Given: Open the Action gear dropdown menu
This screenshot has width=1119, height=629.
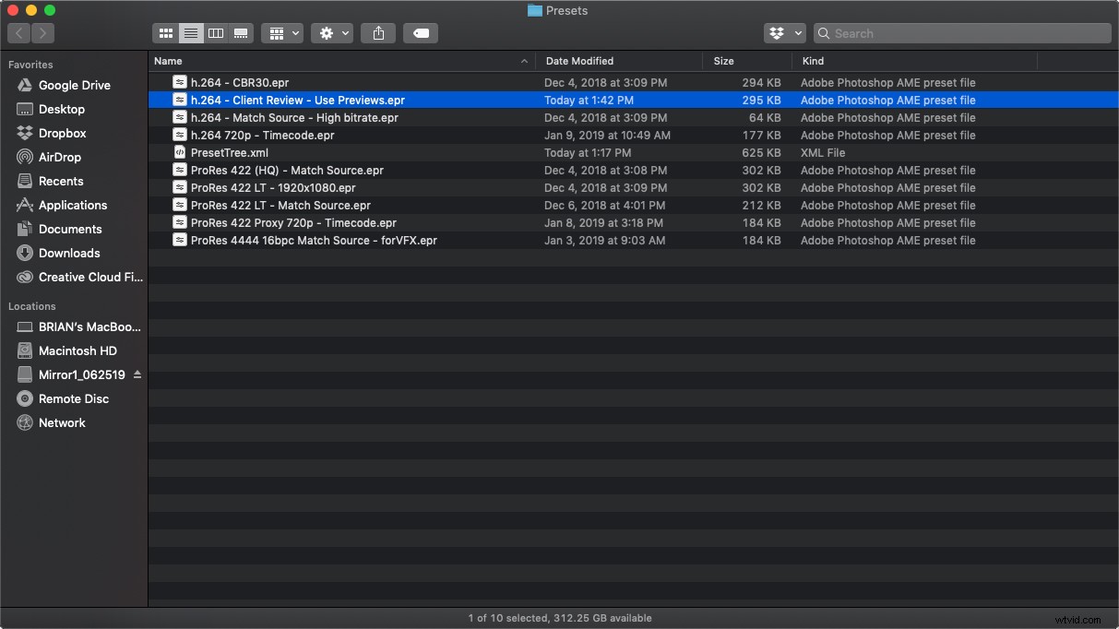Looking at the screenshot, I should (x=332, y=33).
